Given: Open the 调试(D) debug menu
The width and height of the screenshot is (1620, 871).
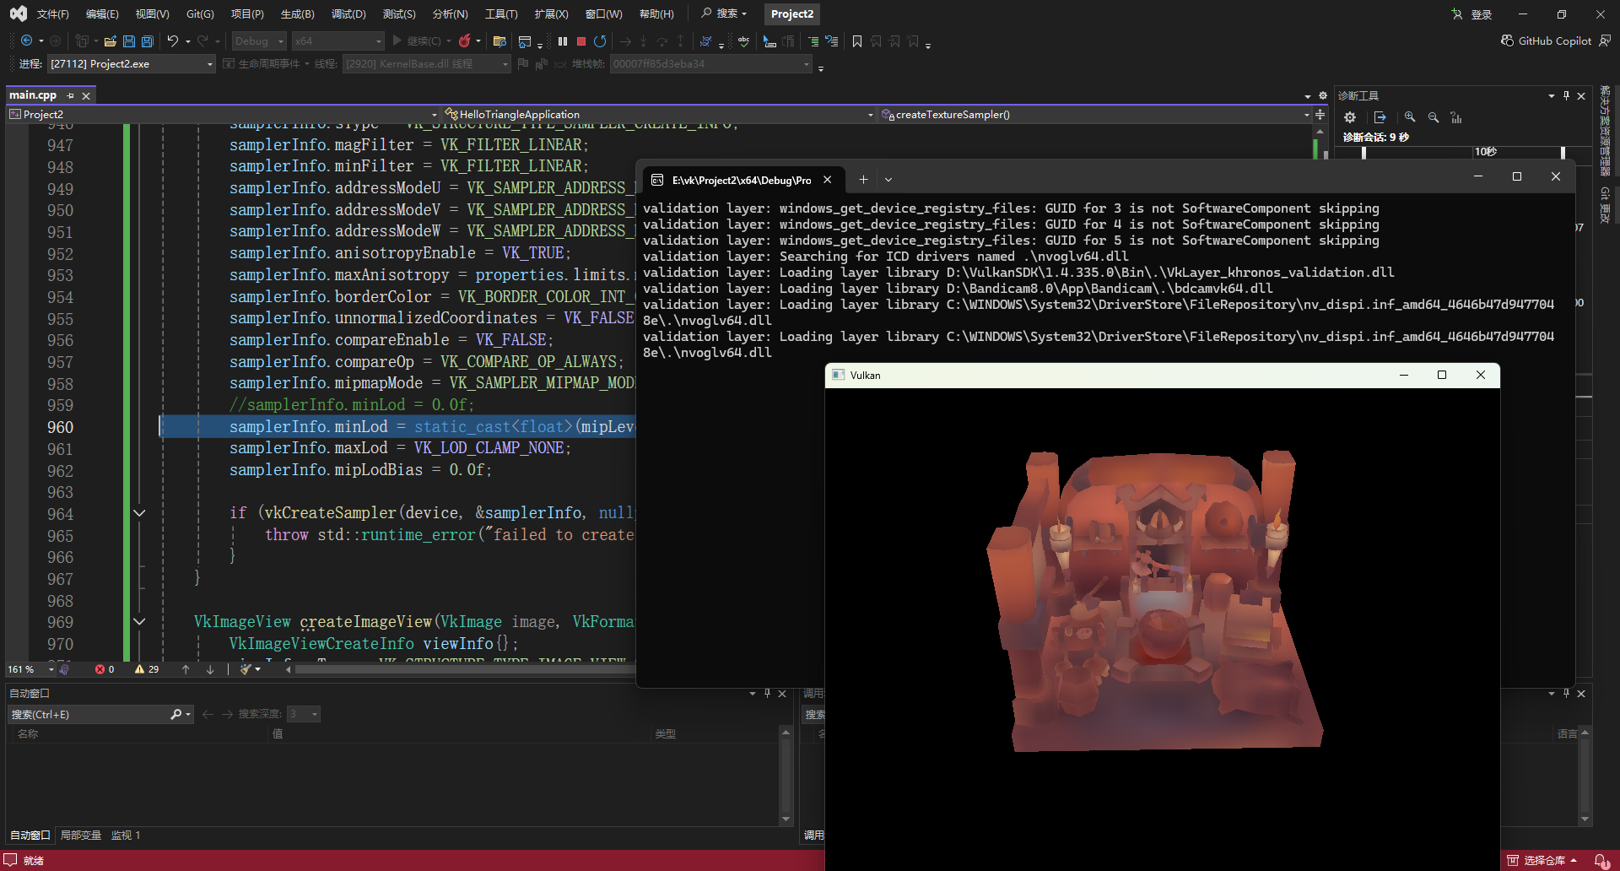Looking at the screenshot, I should tap(348, 14).
